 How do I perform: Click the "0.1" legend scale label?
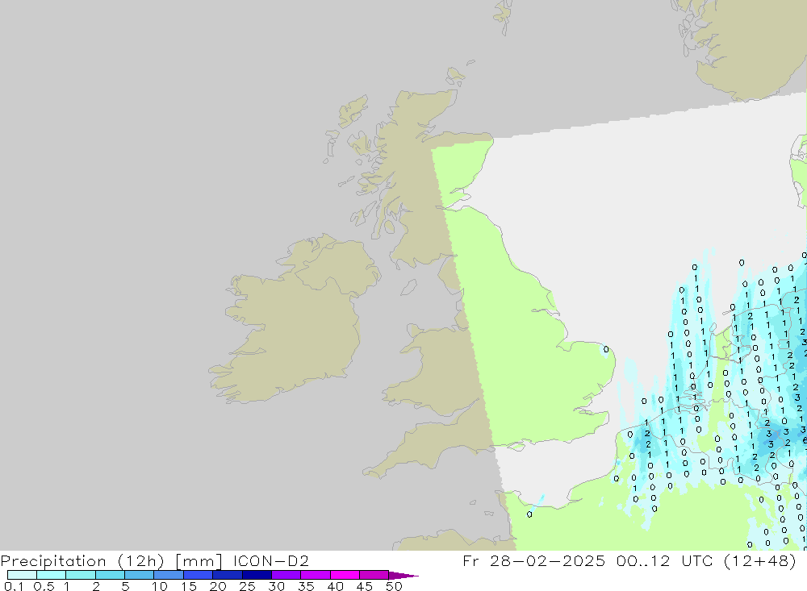(14, 586)
